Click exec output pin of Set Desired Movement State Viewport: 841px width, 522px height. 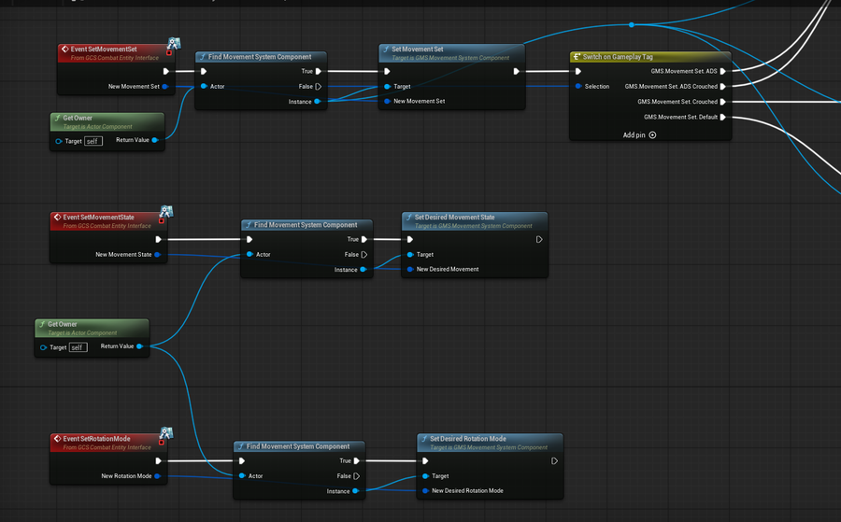(x=539, y=240)
